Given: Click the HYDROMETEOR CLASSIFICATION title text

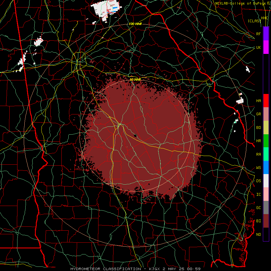Looking at the screenshot, I should (x=106, y=269).
